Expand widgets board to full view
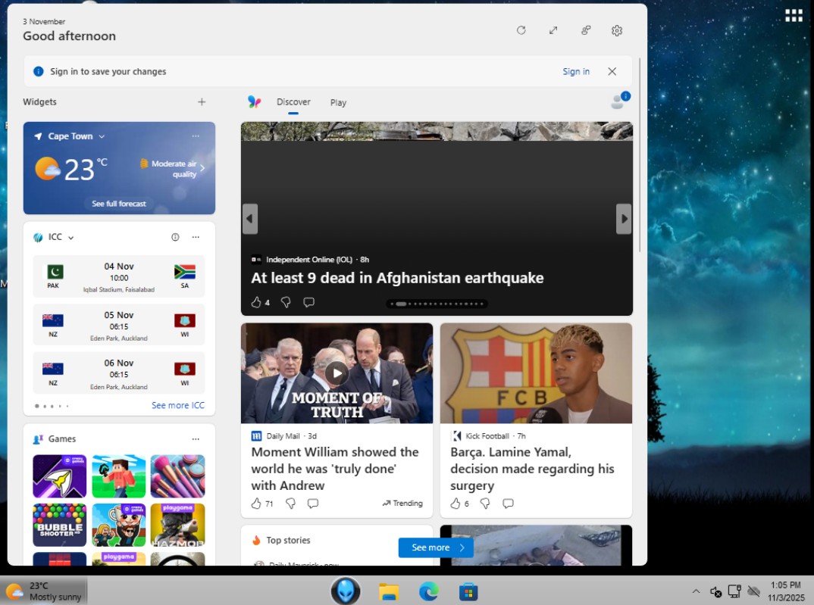 553,30
